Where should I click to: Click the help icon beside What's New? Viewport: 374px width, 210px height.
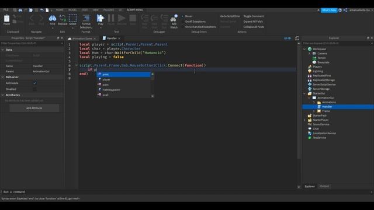(340, 10)
